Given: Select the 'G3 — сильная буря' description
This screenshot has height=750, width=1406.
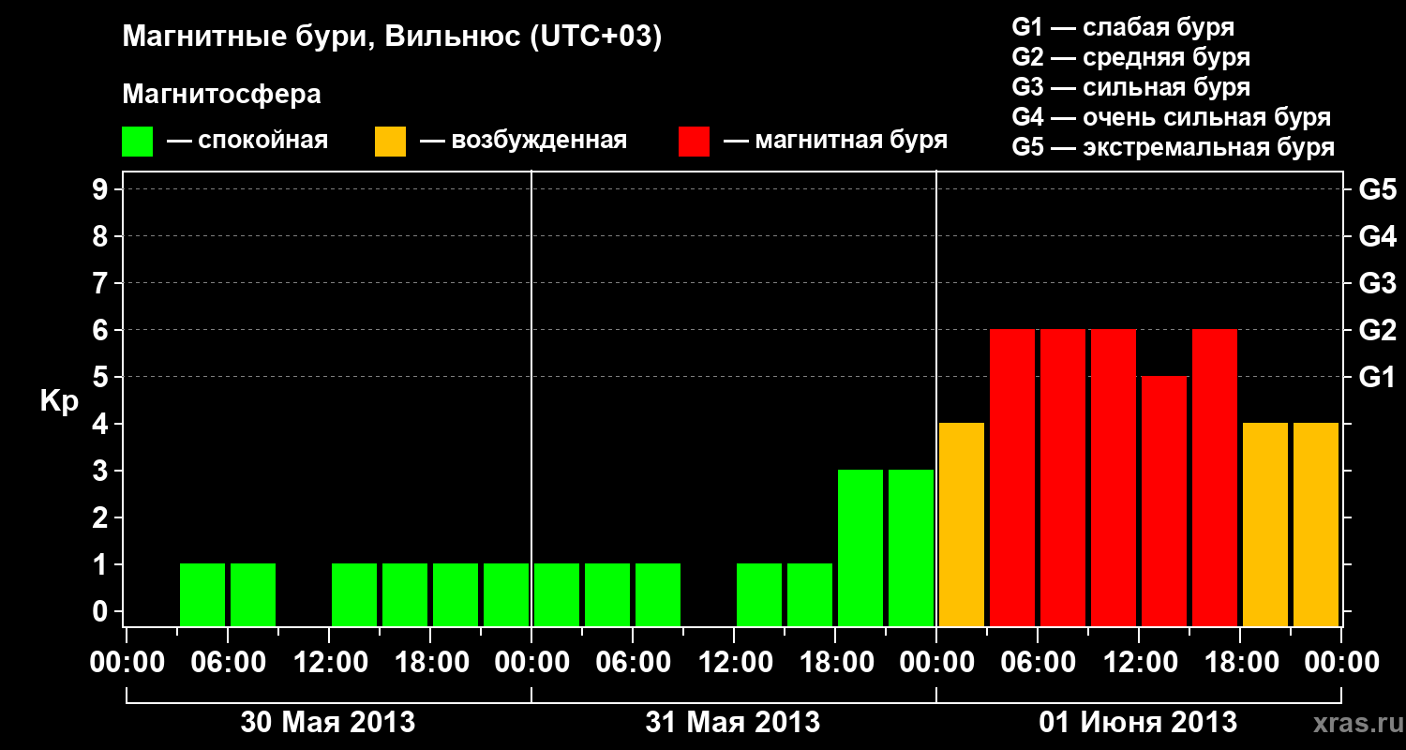Looking at the screenshot, I should coord(1130,87).
